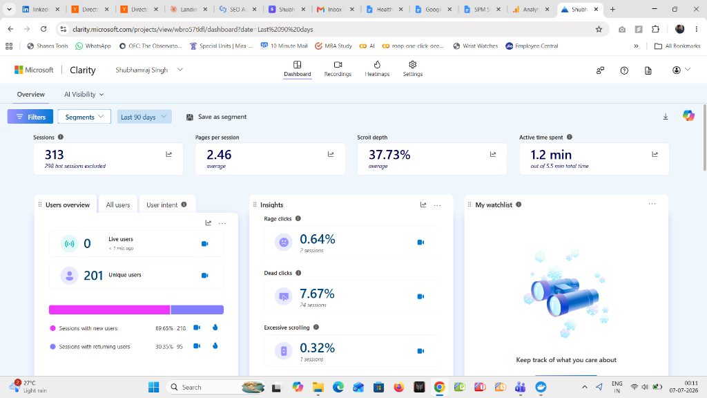Click the Filters button
Screen dimensions: 707x398
[30, 117]
